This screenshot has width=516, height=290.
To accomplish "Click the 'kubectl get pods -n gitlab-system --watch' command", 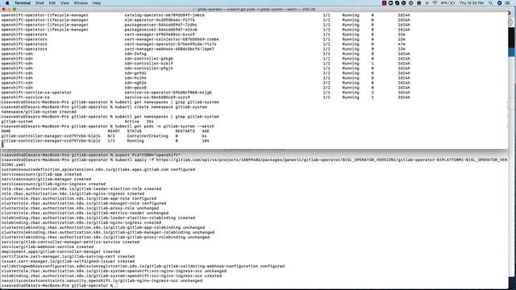I will coord(164,126).
